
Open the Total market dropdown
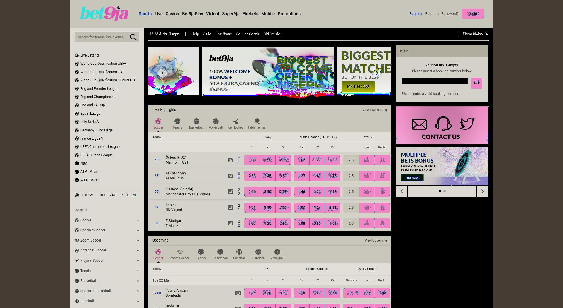[x=367, y=137]
